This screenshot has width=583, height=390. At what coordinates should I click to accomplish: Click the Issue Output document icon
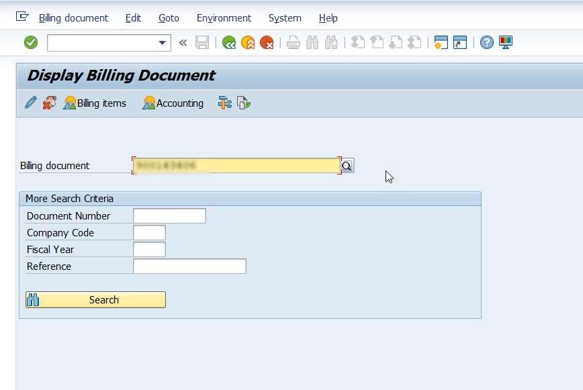coord(244,103)
